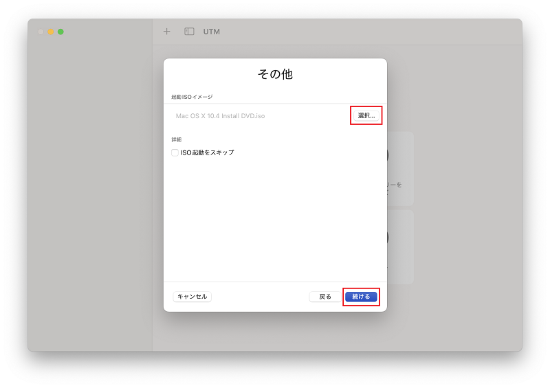Click the plus icon to create a new VM
550x388 pixels.
tap(166, 32)
